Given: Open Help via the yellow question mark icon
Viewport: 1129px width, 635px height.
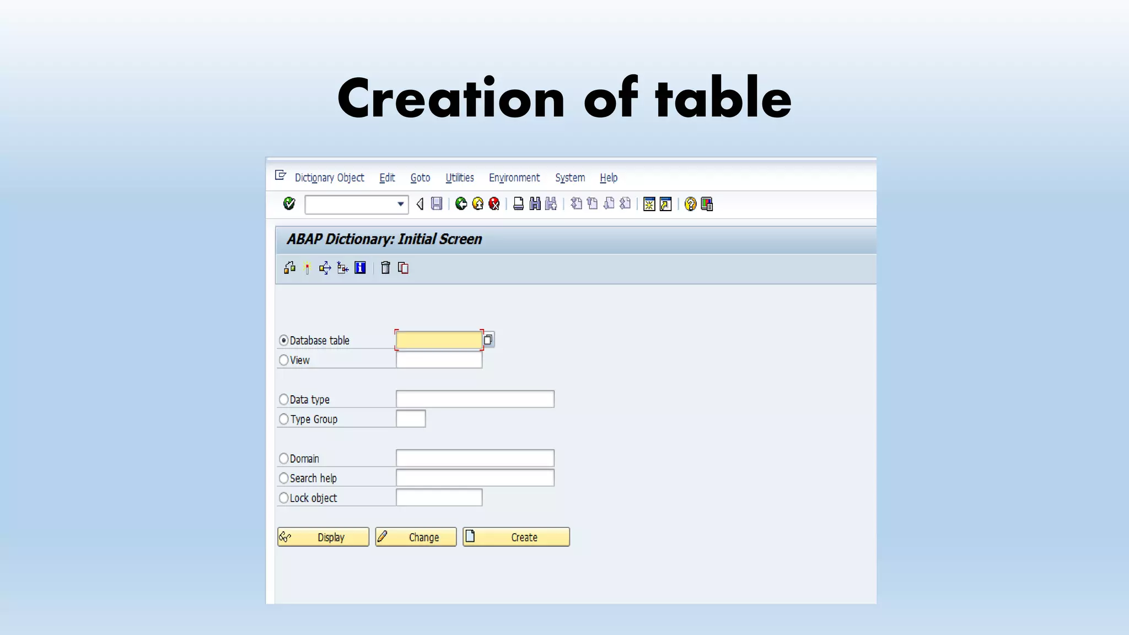Looking at the screenshot, I should [x=690, y=205].
